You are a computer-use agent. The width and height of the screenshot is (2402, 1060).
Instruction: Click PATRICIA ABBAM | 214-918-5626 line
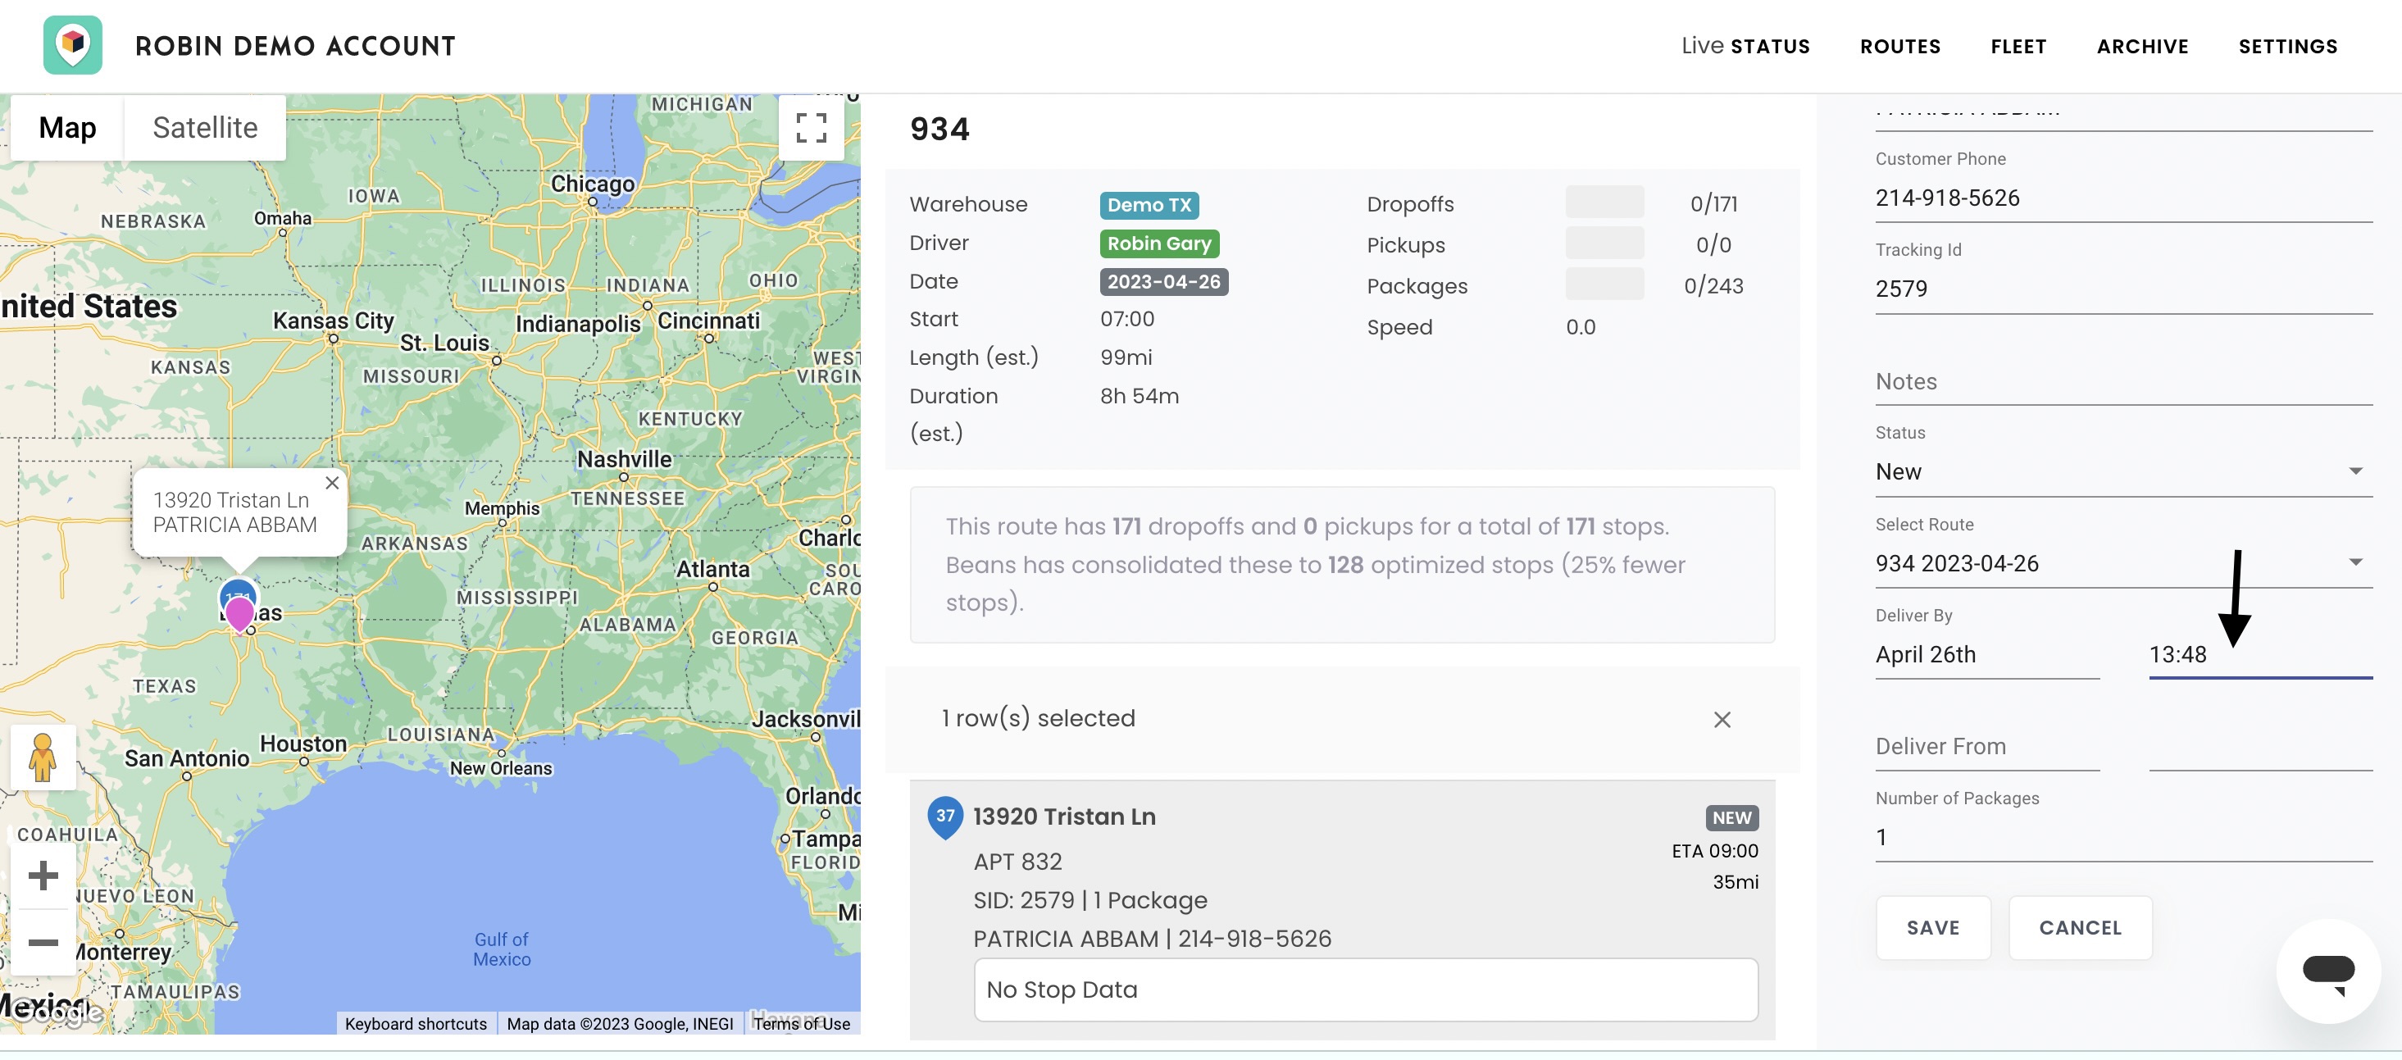(1152, 939)
